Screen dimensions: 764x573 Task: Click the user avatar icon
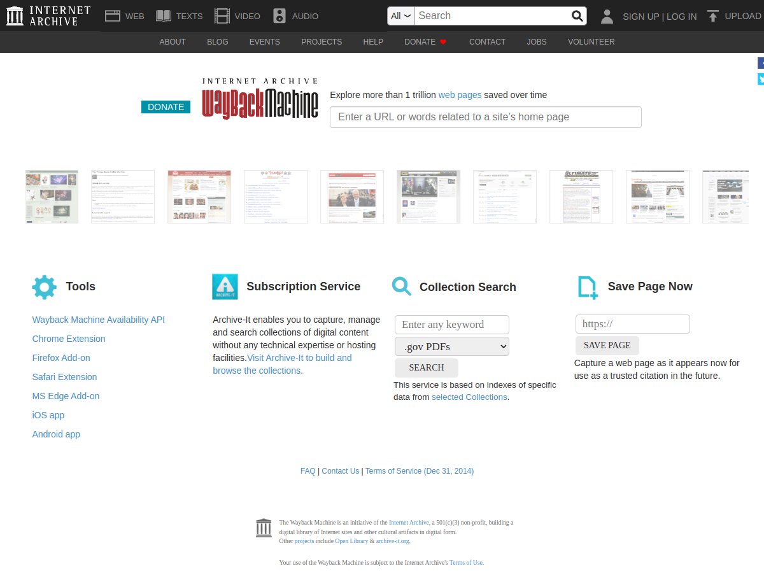point(607,17)
